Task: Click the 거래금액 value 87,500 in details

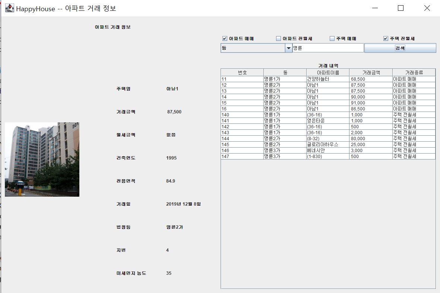Action: click(174, 112)
